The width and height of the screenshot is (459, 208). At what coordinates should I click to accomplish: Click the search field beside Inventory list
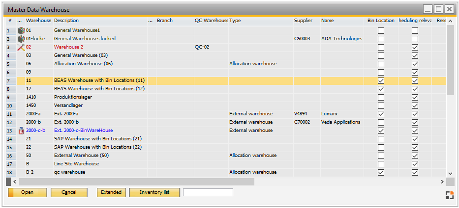point(208,192)
